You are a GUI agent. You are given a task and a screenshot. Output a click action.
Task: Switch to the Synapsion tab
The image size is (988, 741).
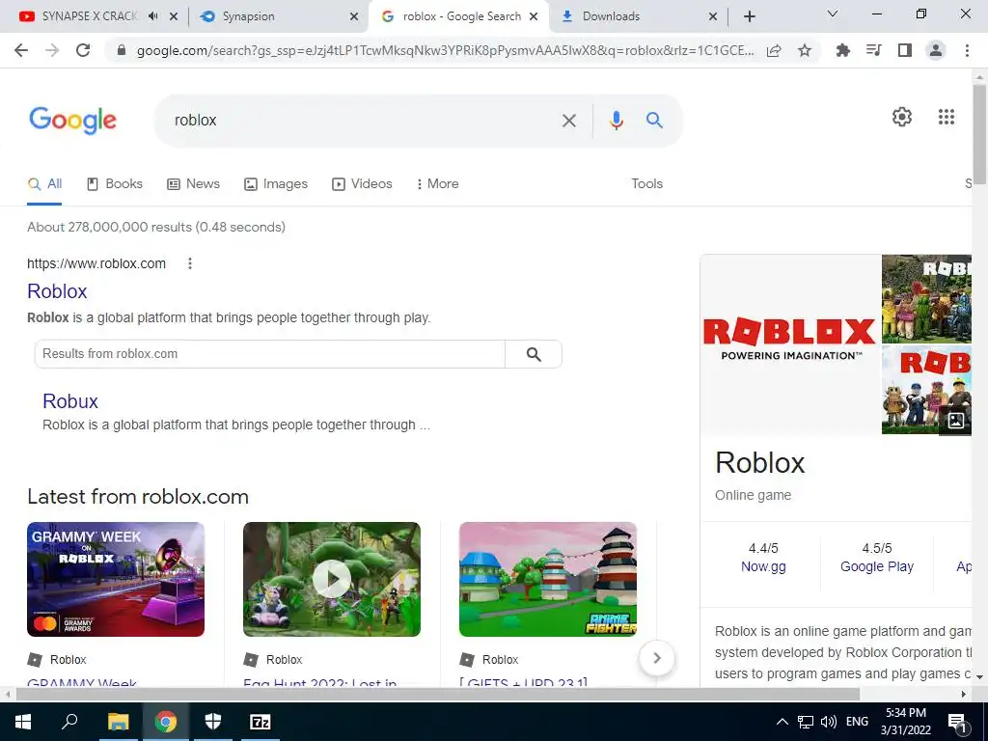249,16
